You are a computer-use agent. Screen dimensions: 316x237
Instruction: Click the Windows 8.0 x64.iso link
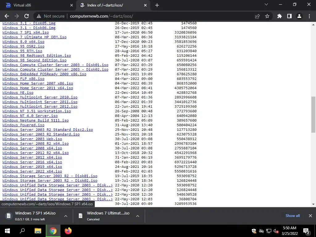(23, 42)
